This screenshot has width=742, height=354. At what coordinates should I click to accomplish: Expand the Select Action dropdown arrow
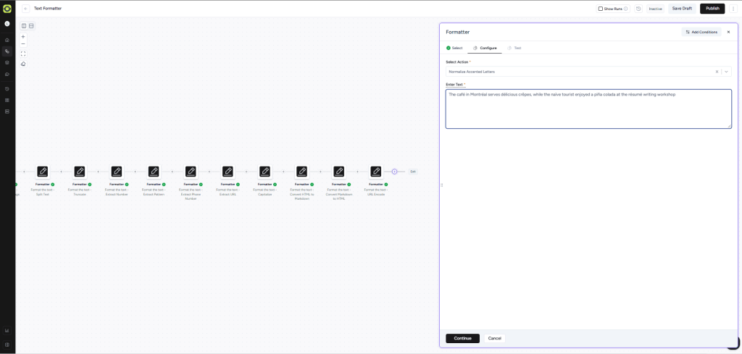pyautogui.click(x=726, y=72)
